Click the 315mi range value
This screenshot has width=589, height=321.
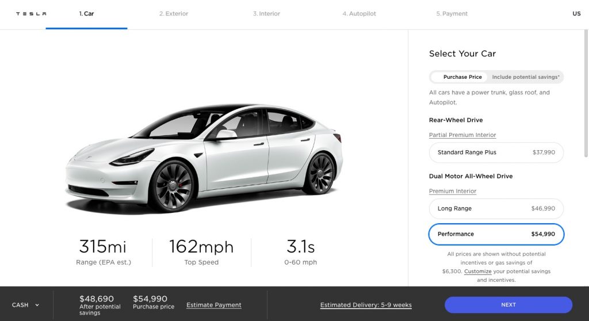pyautogui.click(x=102, y=247)
